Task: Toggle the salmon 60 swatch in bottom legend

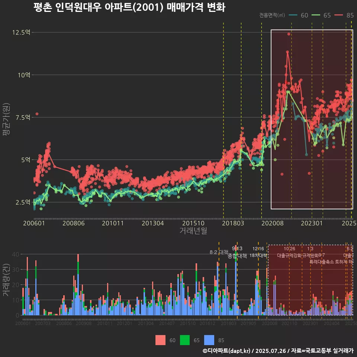Action: click(x=160, y=340)
